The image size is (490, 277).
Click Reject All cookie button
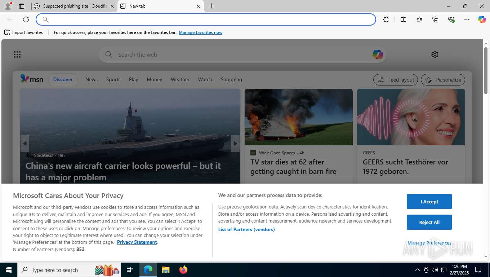tap(429, 222)
